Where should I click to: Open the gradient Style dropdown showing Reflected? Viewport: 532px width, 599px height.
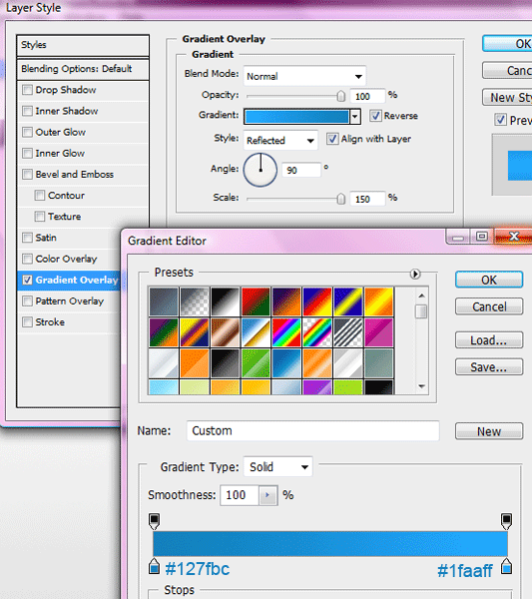[x=280, y=140]
